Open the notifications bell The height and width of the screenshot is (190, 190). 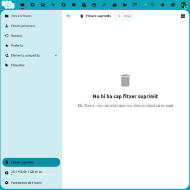tap(162, 5)
